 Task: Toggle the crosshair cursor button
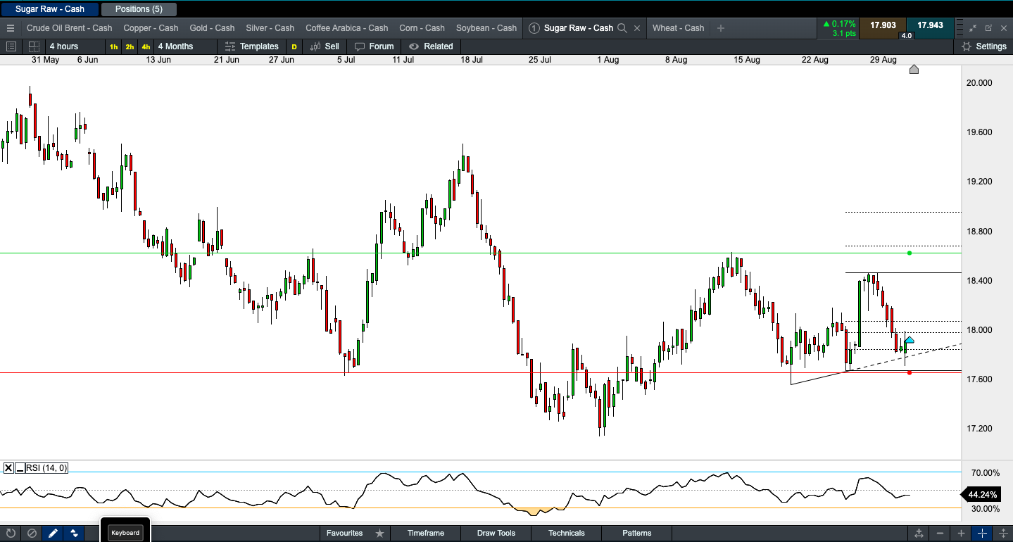983,533
